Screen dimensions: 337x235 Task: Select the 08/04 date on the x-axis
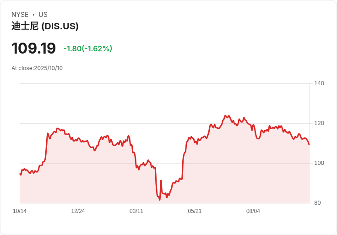[x=253, y=211]
